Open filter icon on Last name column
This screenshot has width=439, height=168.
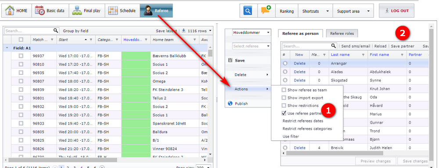coord(363,55)
